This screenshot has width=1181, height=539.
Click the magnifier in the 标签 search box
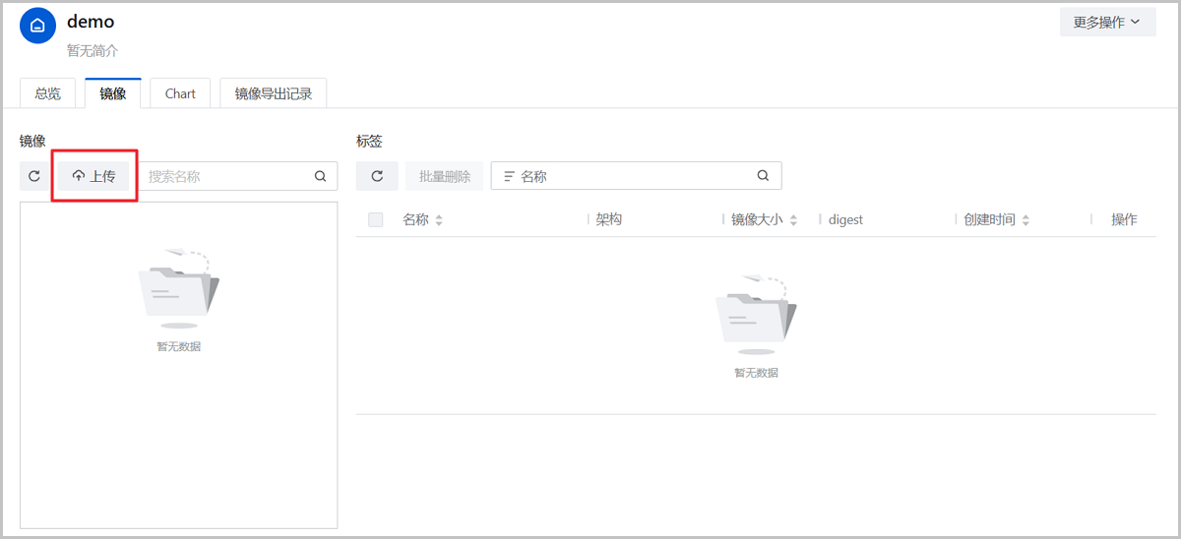763,176
